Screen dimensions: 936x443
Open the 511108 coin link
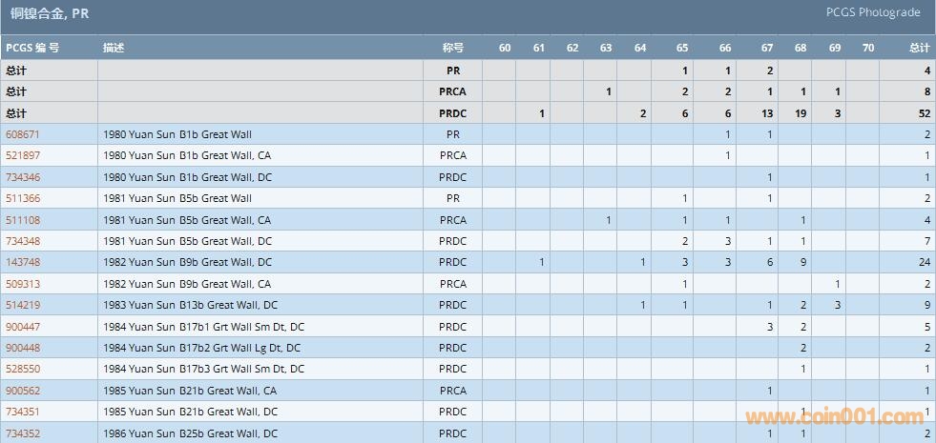pos(23,220)
